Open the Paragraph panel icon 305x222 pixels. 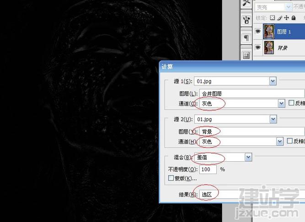(246, 37)
